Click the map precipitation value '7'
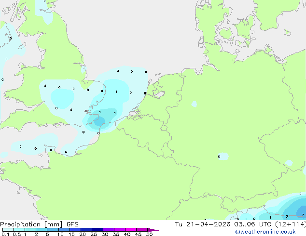This screenshot has width=306, height=236. click(303, 215)
